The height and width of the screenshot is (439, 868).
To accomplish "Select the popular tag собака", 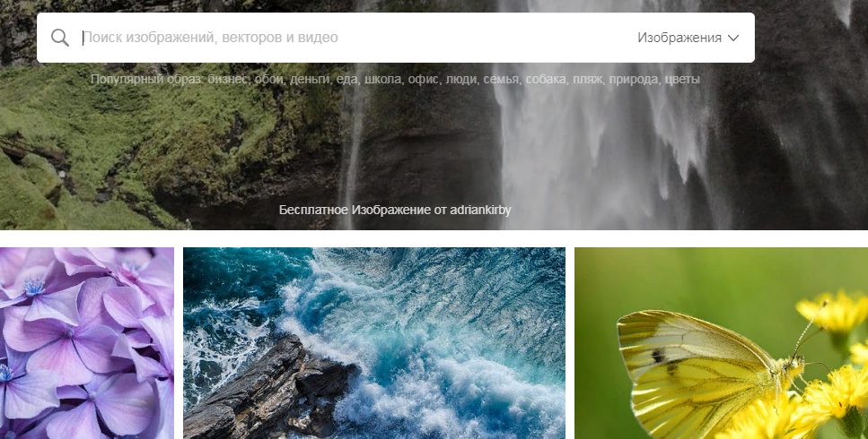I will 547,80.
